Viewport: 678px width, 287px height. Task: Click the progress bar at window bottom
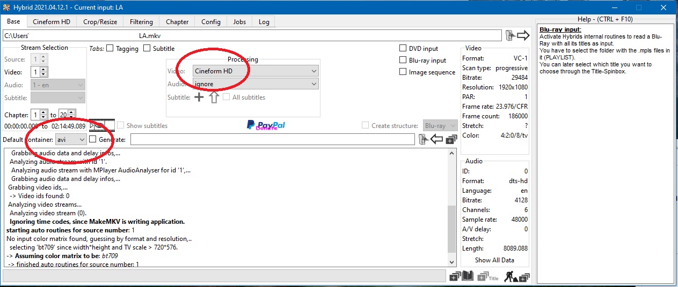[224, 276]
